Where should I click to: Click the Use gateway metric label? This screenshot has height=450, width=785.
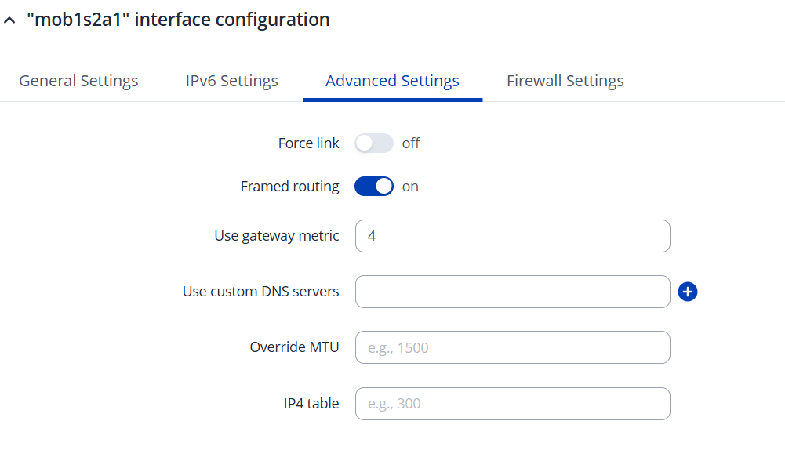coord(276,236)
